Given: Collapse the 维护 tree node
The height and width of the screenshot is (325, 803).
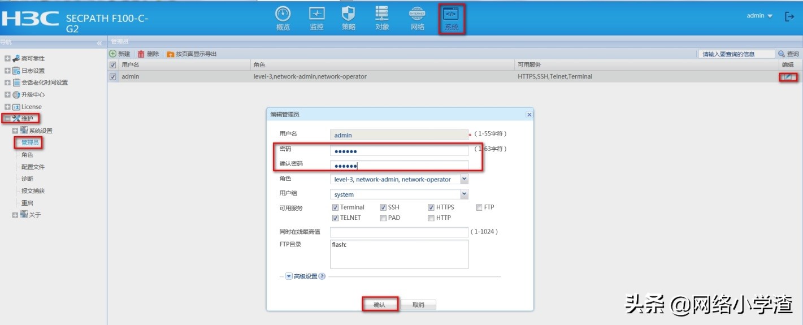Looking at the screenshot, I should 7,119.
